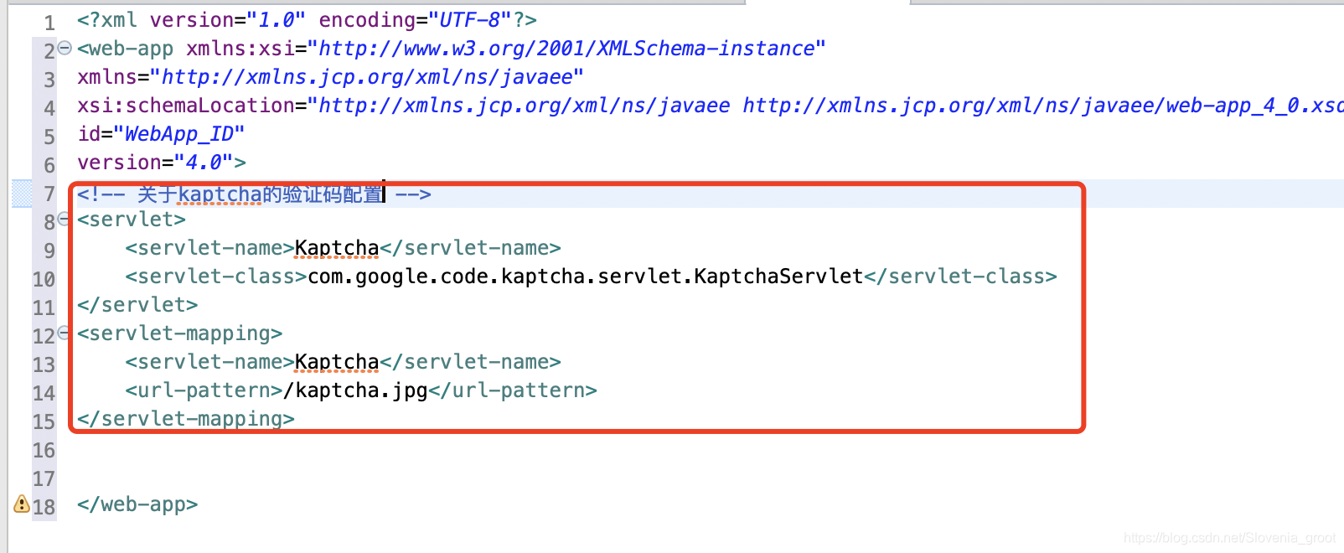Click the warning marker icon beside line 18
This screenshot has width=1344, height=553.
[x=22, y=504]
